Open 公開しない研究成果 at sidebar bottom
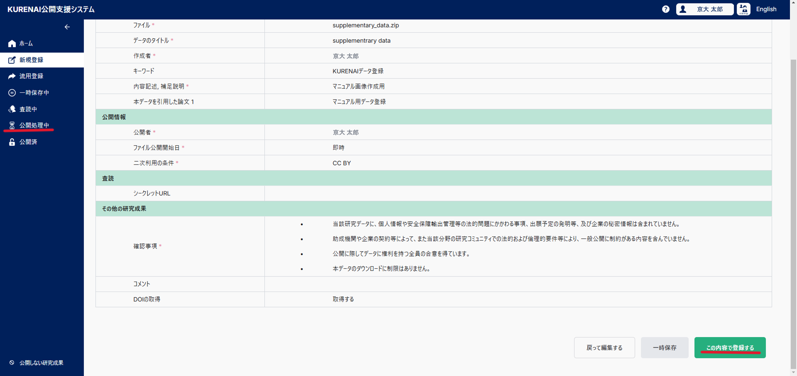 (x=42, y=363)
